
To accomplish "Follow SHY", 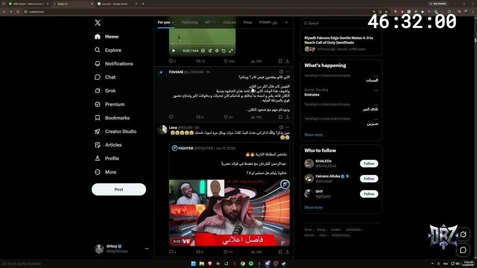I will (x=369, y=194).
